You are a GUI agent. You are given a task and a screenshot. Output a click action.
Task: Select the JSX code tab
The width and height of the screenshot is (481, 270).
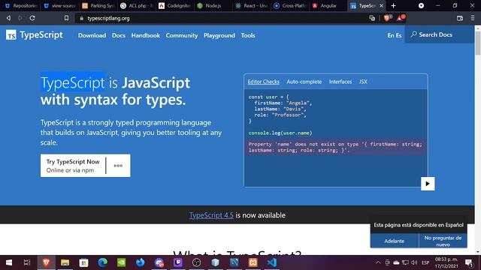coord(363,82)
